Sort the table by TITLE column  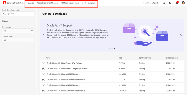tap(48, 58)
